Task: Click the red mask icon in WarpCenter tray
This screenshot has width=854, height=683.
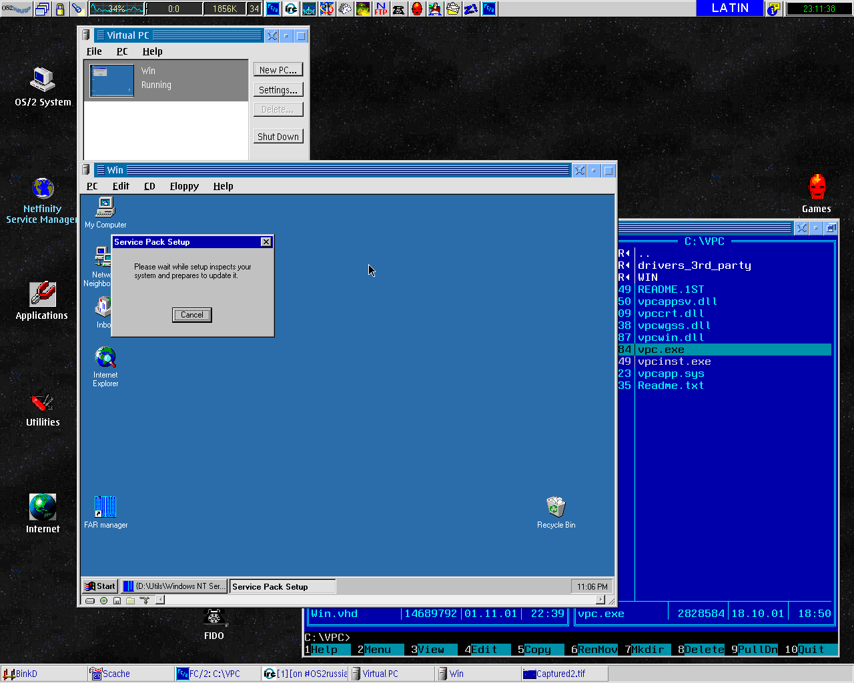Action: coord(416,9)
